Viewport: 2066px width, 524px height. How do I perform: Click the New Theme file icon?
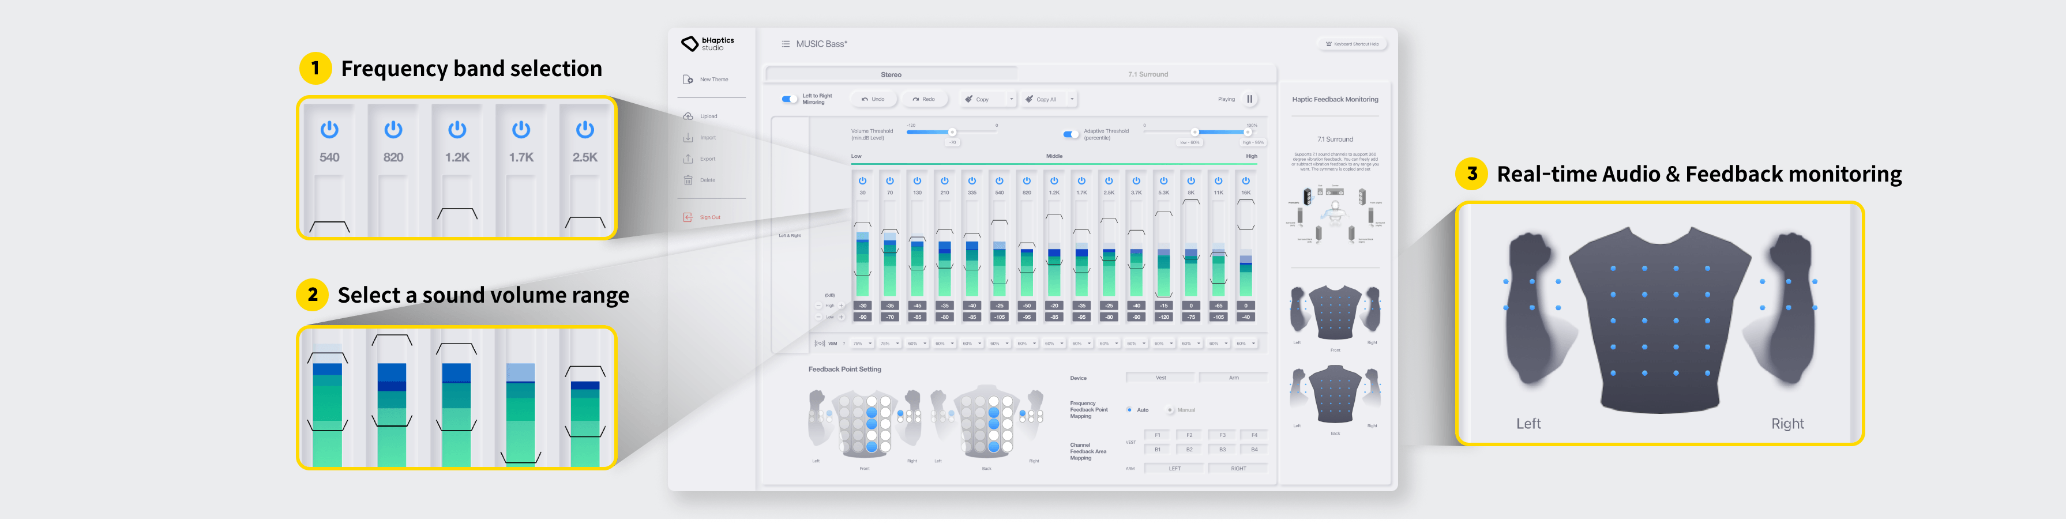[x=688, y=80]
